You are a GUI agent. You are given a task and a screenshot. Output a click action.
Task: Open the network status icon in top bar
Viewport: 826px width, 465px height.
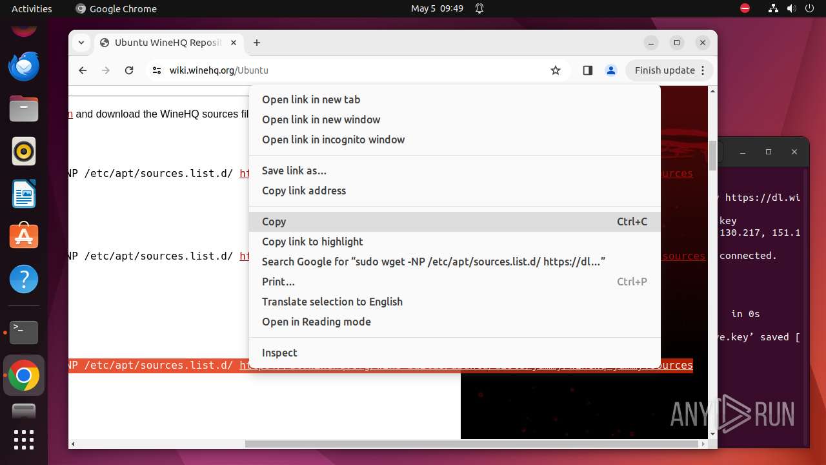773,8
